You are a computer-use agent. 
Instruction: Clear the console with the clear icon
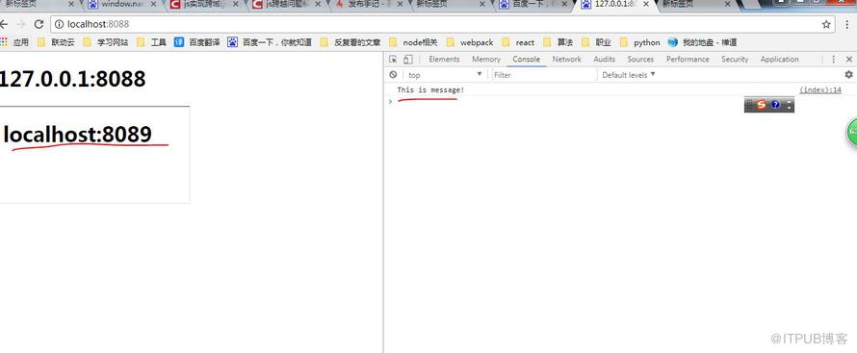(393, 75)
